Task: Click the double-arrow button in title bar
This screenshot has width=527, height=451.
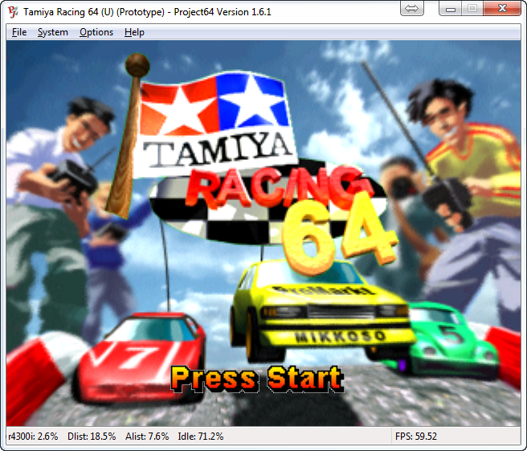Action: [x=411, y=8]
